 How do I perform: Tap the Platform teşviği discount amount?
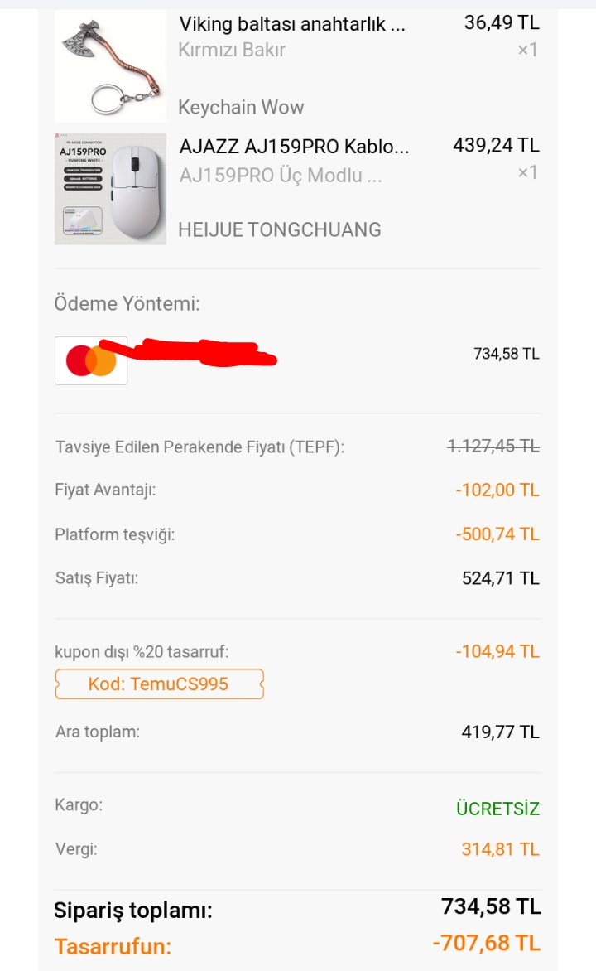click(497, 534)
